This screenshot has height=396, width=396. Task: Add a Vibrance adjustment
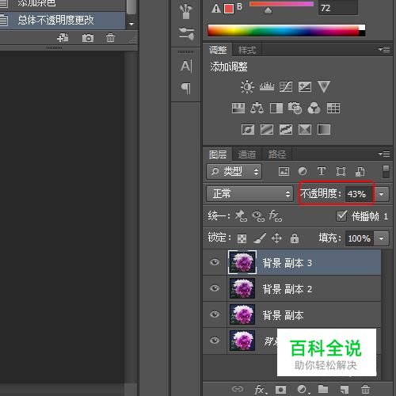(x=324, y=87)
